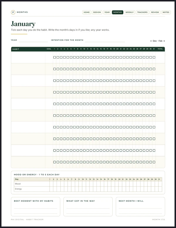Tick day 10 checkbox in third habit row
This screenshot has width=176, height=228.
tap(84, 81)
